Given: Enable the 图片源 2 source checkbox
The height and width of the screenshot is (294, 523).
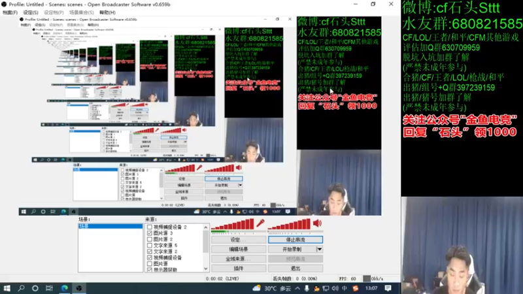Looking at the screenshot, I should coord(150,239).
